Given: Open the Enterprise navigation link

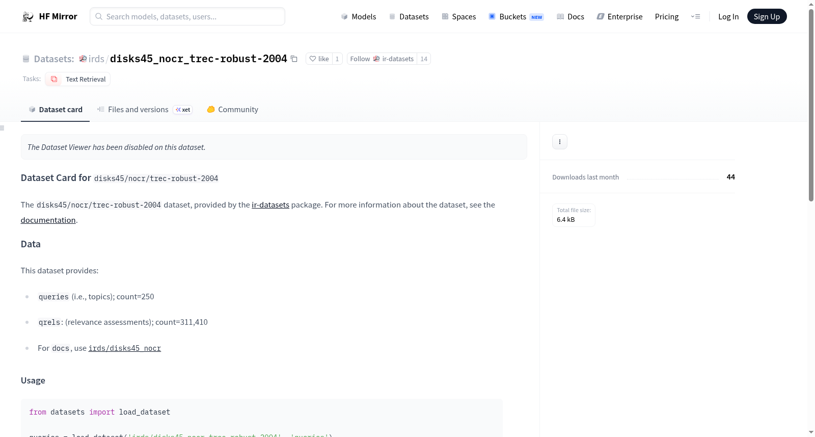Looking at the screenshot, I should click(619, 17).
